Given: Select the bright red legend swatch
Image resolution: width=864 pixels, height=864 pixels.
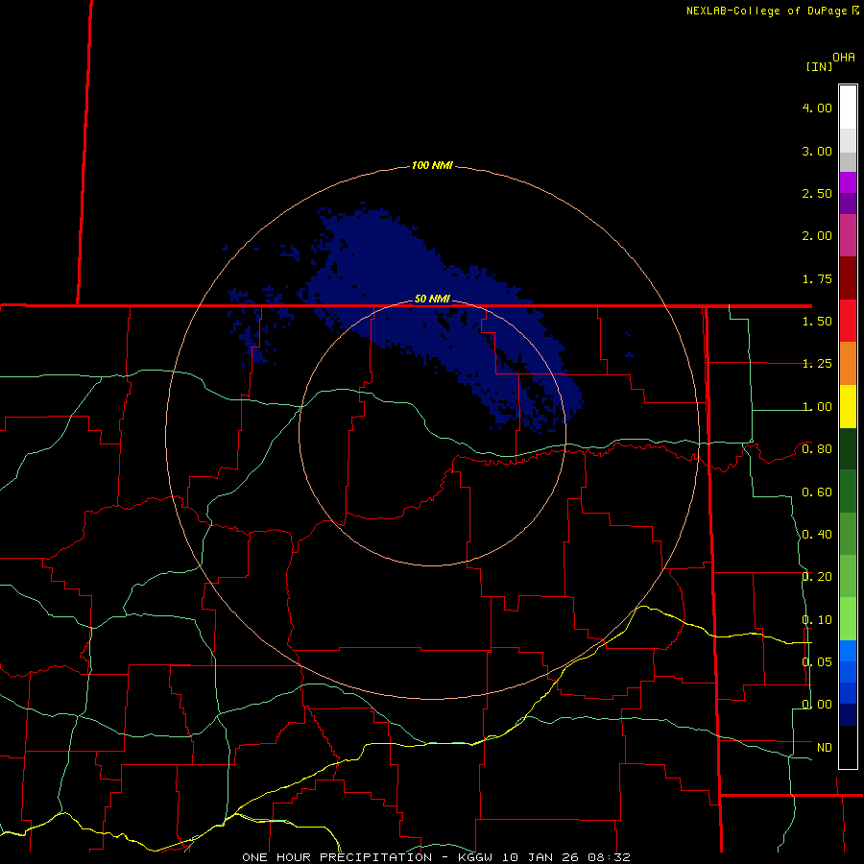Looking at the screenshot, I should point(848,322).
